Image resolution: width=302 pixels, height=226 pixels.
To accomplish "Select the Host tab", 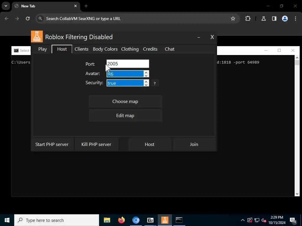I will pos(62,49).
